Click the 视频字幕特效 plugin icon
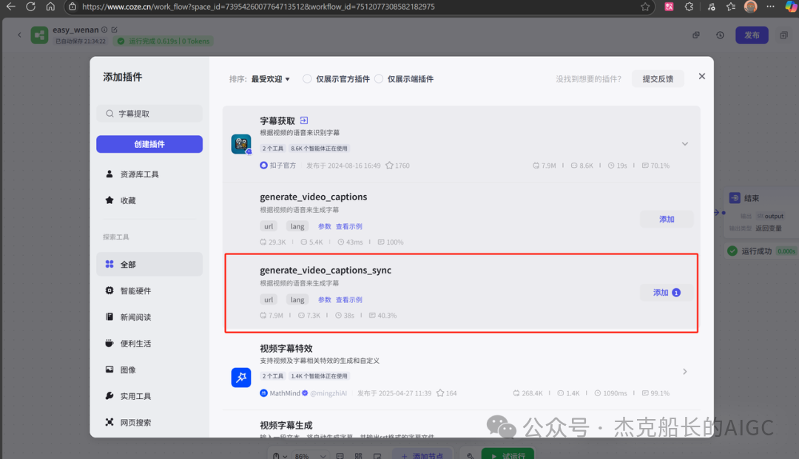This screenshot has height=459, width=799. [x=241, y=378]
